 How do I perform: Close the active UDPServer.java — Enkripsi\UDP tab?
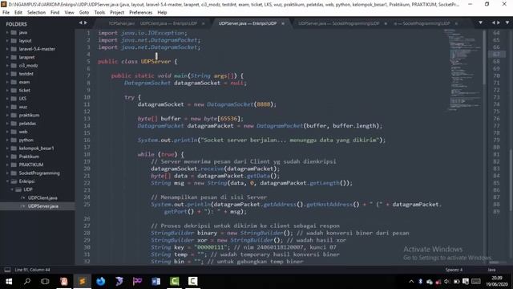[x=283, y=23]
